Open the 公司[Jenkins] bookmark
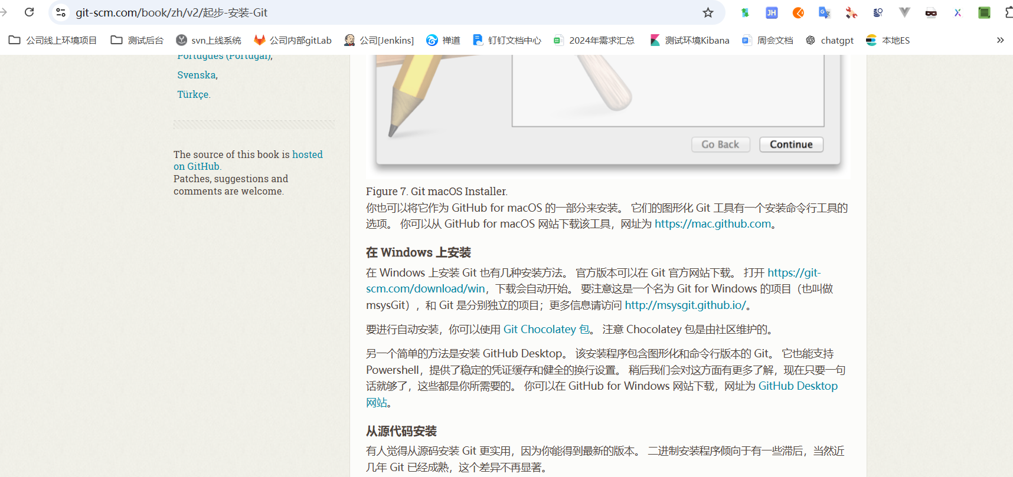 [379, 40]
